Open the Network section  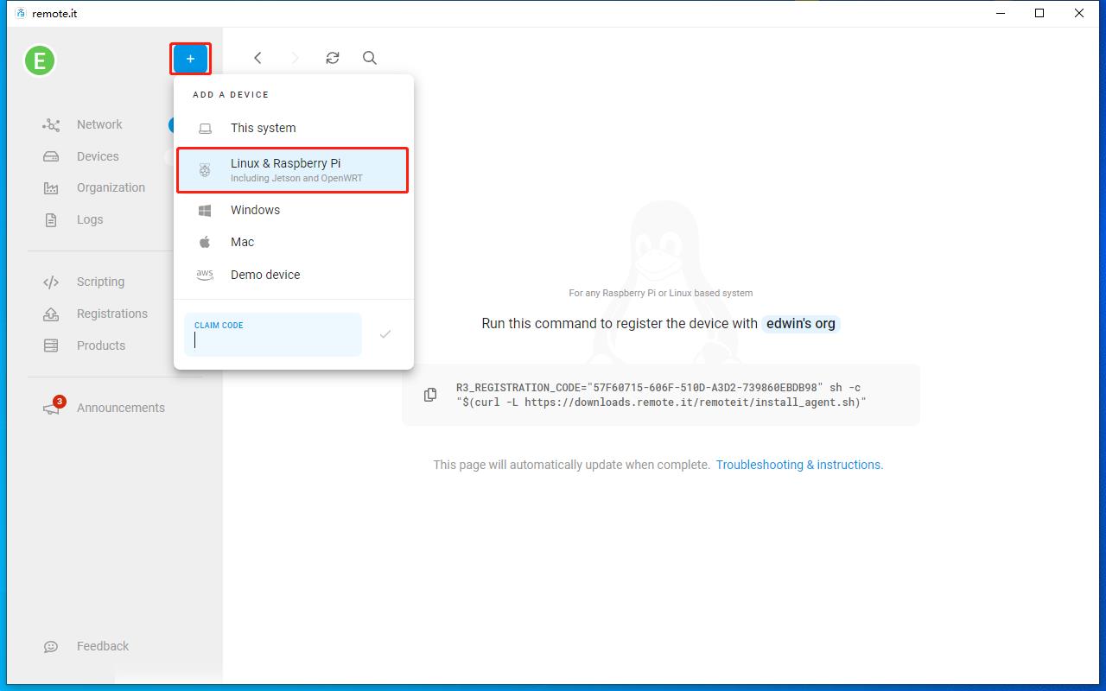click(x=99, y=124)
